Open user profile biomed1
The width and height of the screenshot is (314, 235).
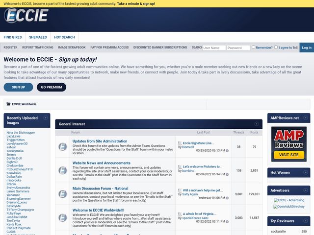point(188,147)
